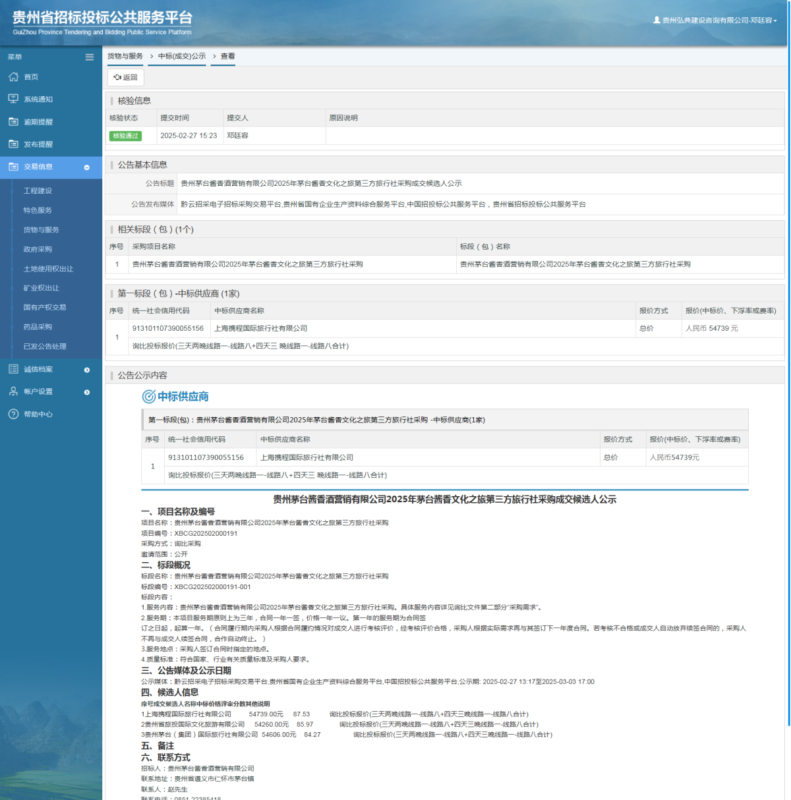Open 首页 in the sidebar

31,77
